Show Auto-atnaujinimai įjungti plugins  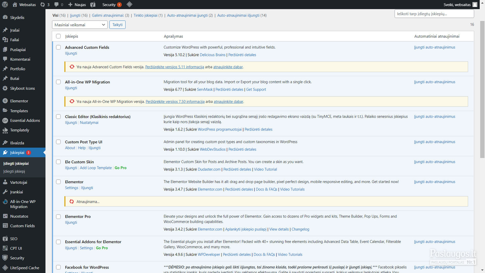tap(190, 15)
